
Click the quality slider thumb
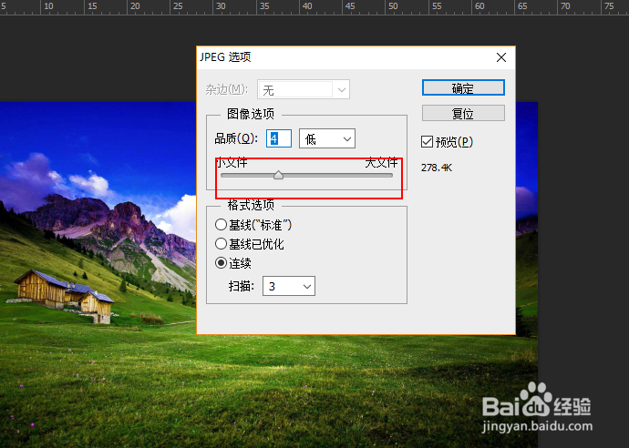(x=278, y=175)
